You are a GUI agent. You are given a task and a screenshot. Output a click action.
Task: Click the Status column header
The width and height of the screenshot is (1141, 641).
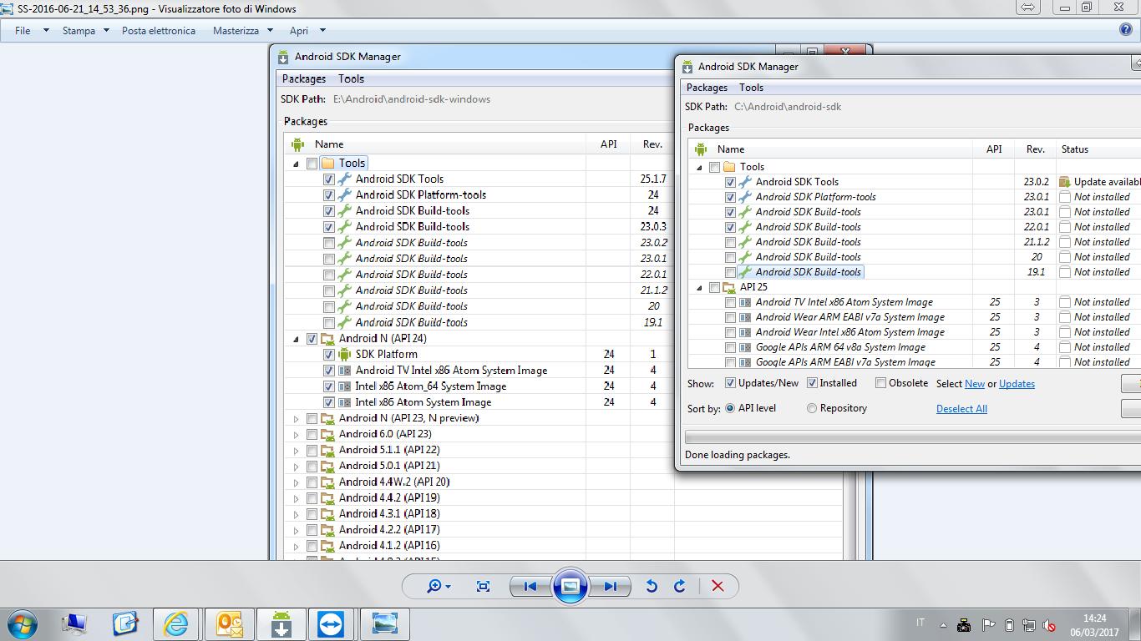[1098, 149]
